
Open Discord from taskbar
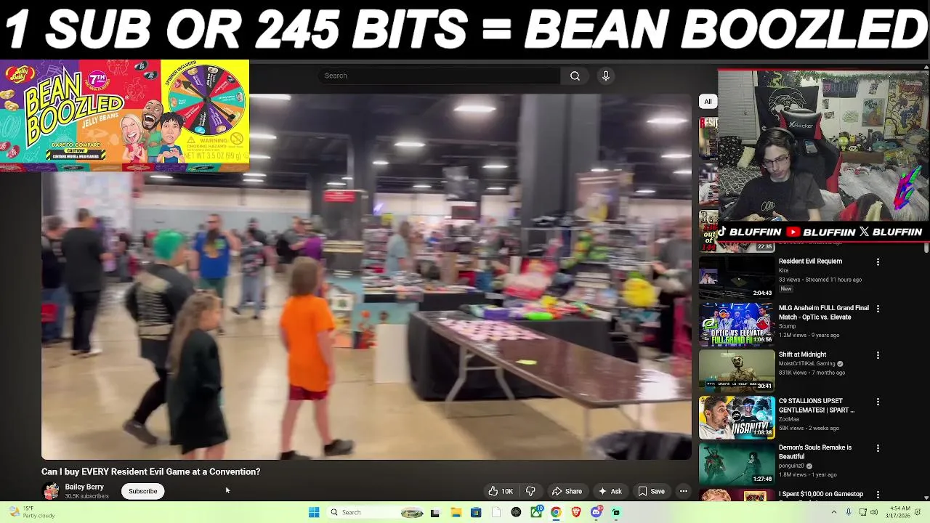tap(597, 512)
